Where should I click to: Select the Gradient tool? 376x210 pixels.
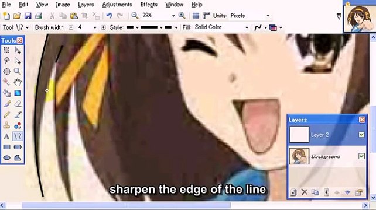click(18, 93)
